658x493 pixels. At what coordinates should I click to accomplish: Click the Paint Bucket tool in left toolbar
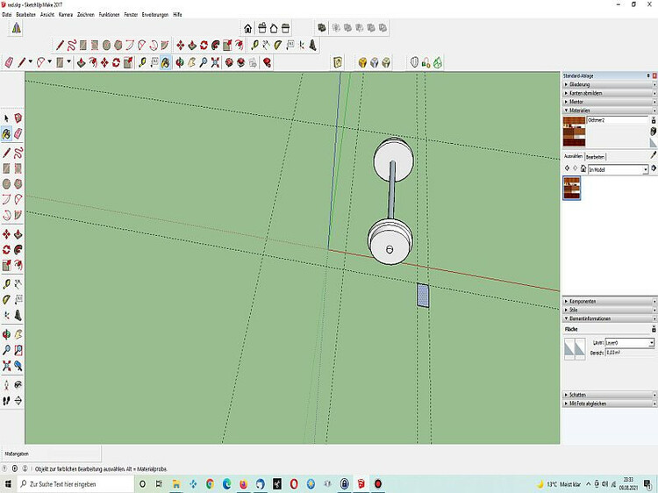pos(7,135)
